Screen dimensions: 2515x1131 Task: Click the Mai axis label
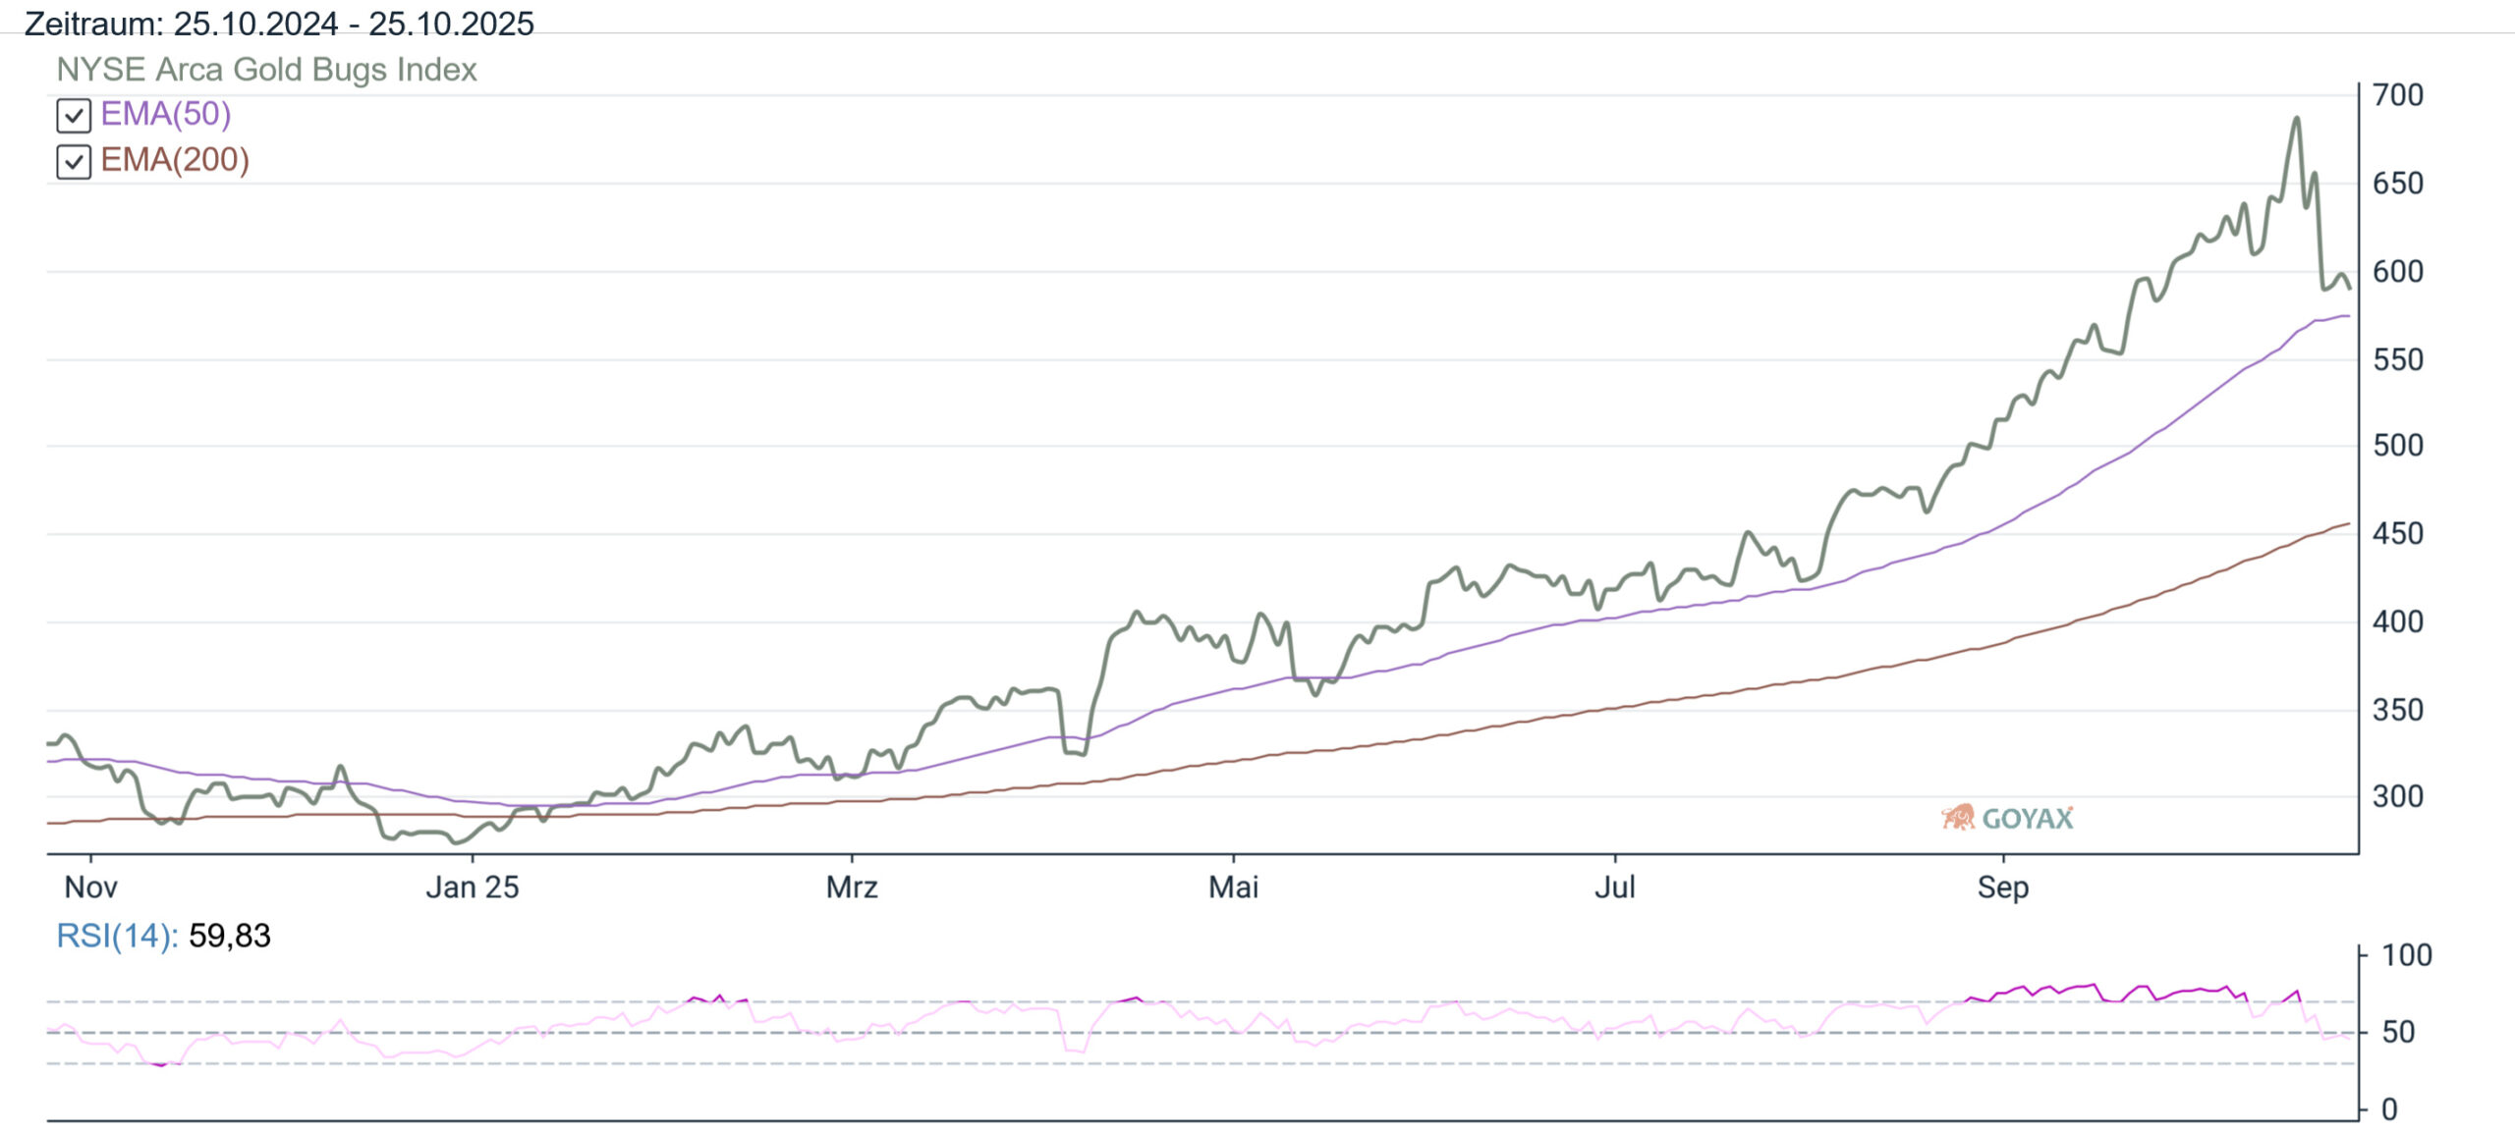[1233, 888]
